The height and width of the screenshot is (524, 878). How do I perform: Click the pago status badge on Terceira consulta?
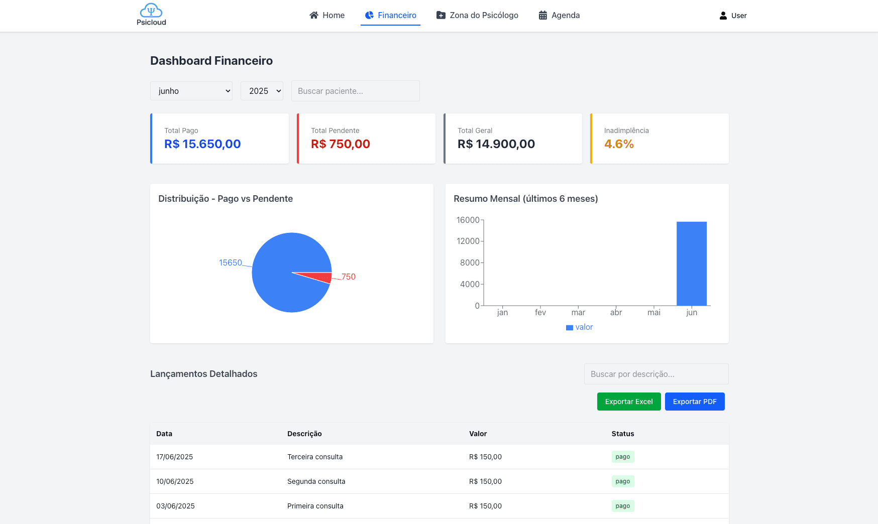coord(623,457)
